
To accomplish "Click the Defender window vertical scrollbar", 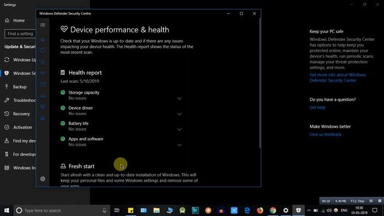I will pos(260,83).
